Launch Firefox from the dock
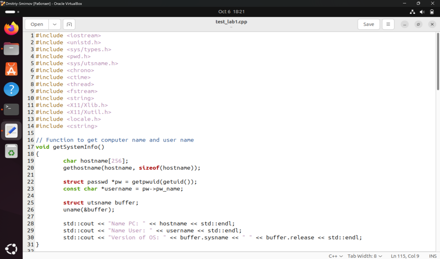This screenshot has width=440, height=259. coord(11,29)
